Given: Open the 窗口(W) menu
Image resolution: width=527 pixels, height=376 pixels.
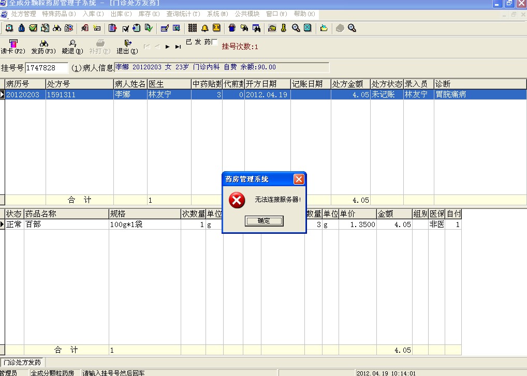Looking at the screenshot, I should coord(276,14).
